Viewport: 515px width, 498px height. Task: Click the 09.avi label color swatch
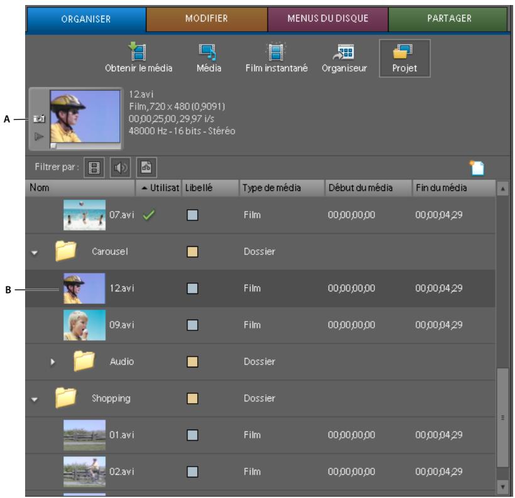pyautogui.click(x=192, y=325)
